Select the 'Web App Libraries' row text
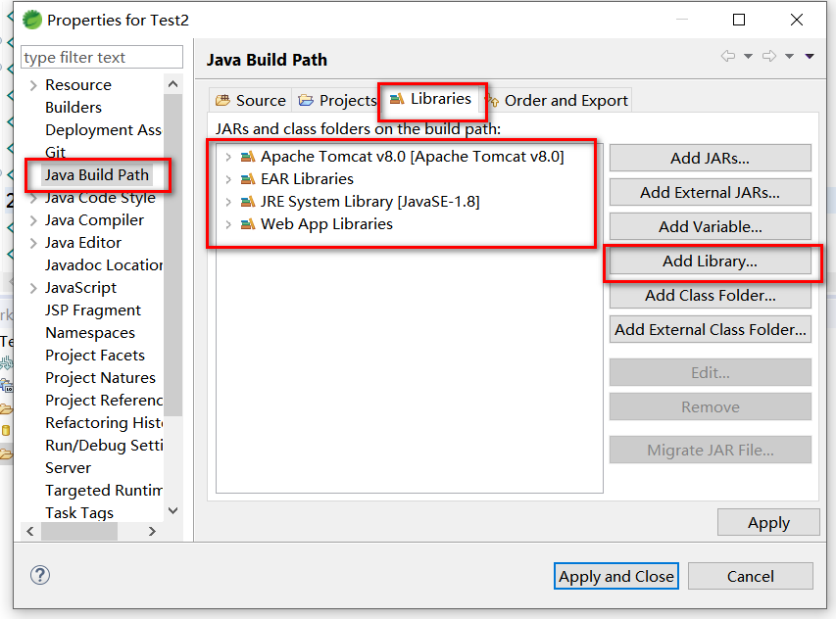836x619 pixels. pos(326,224)
